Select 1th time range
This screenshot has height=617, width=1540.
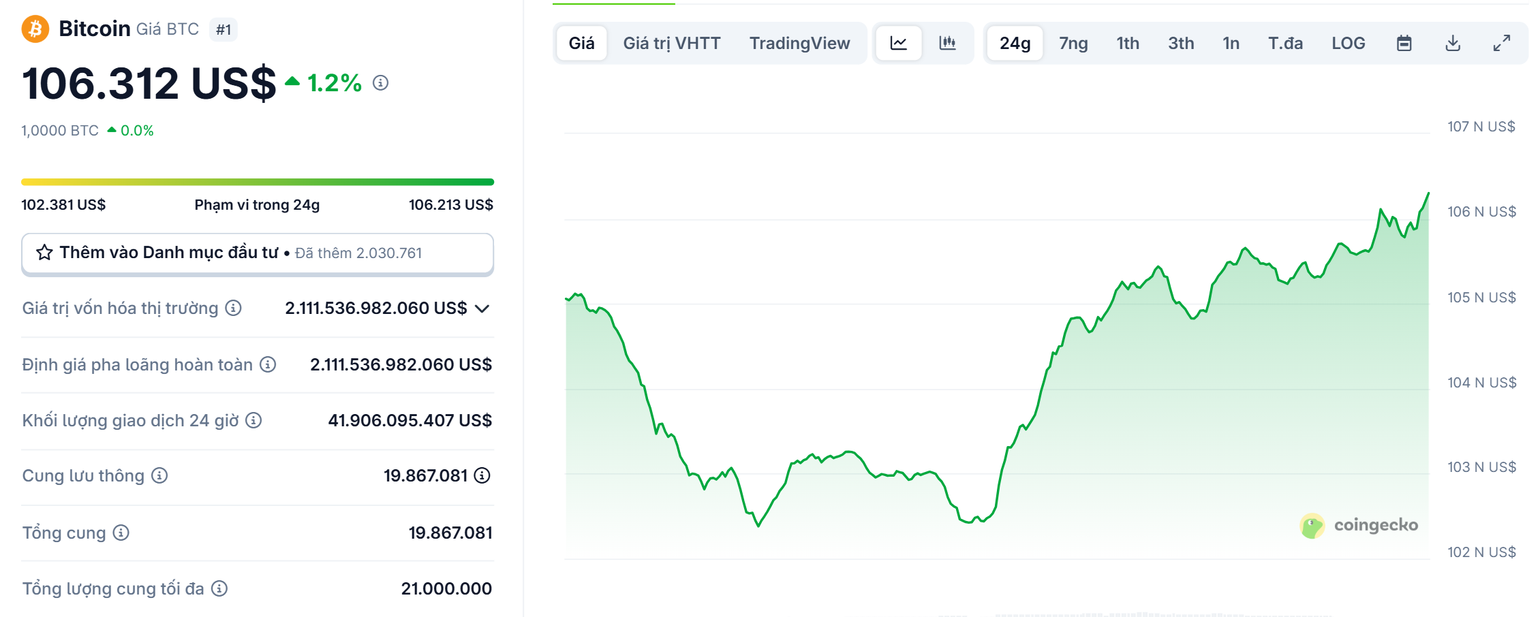point(1128,44)
